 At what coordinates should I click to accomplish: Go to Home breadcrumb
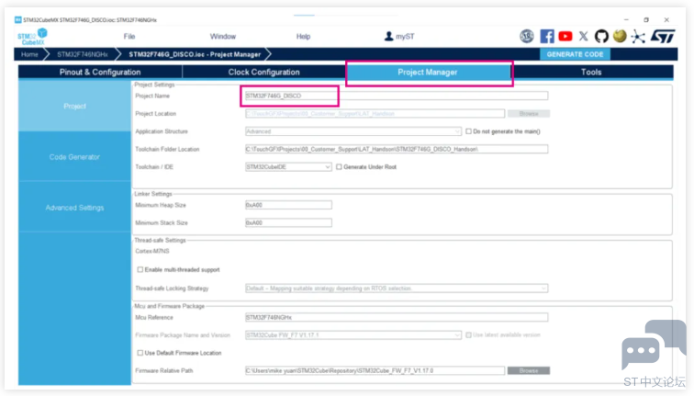click(x=29, y=54)
